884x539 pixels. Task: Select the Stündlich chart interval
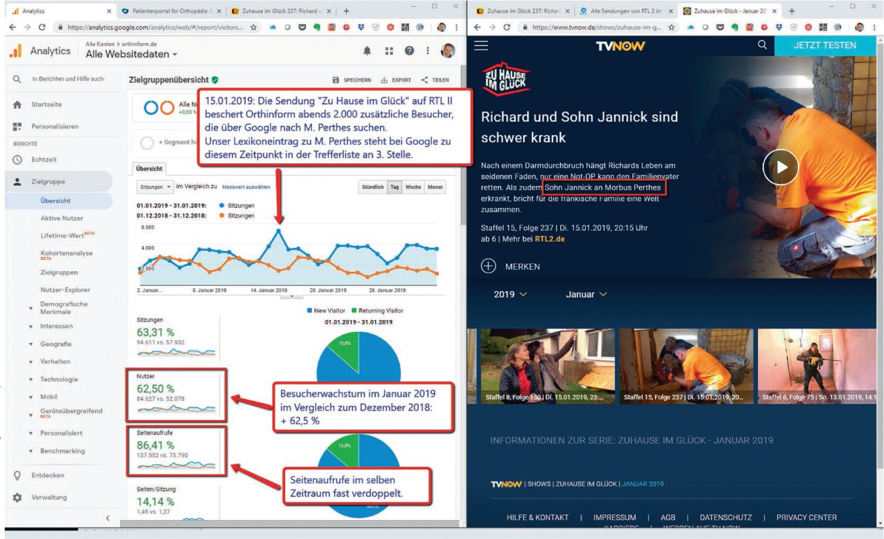373,187
